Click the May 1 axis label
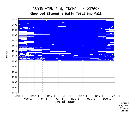Viewport: 133px width, 113px height. point(51,96)
